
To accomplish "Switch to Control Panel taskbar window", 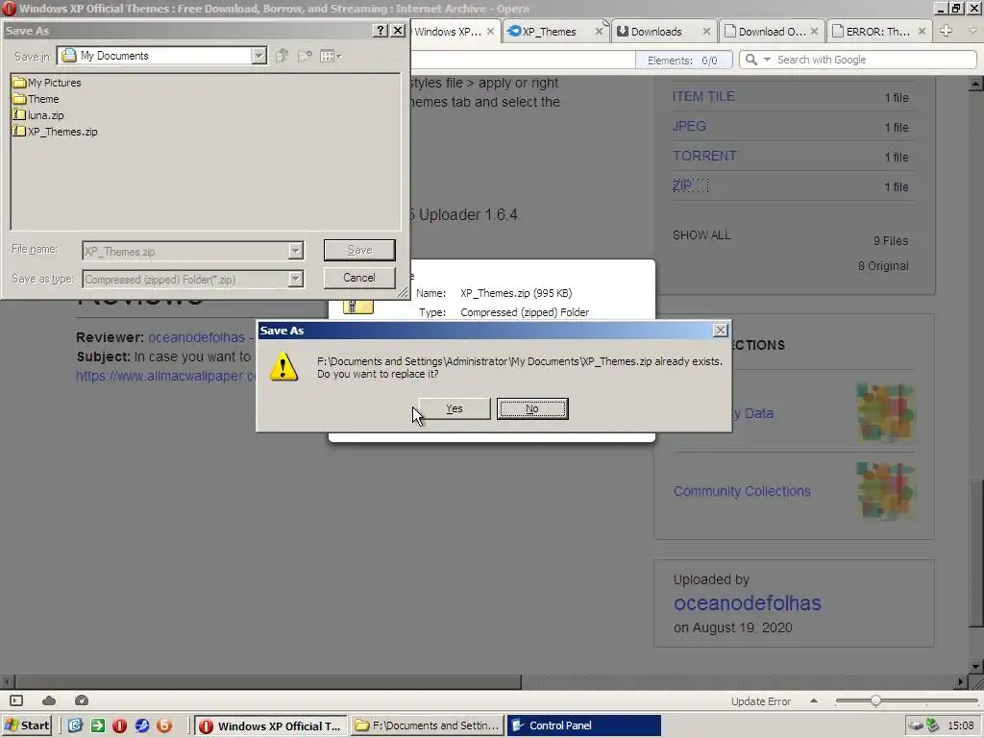I will tap(584, 726).
